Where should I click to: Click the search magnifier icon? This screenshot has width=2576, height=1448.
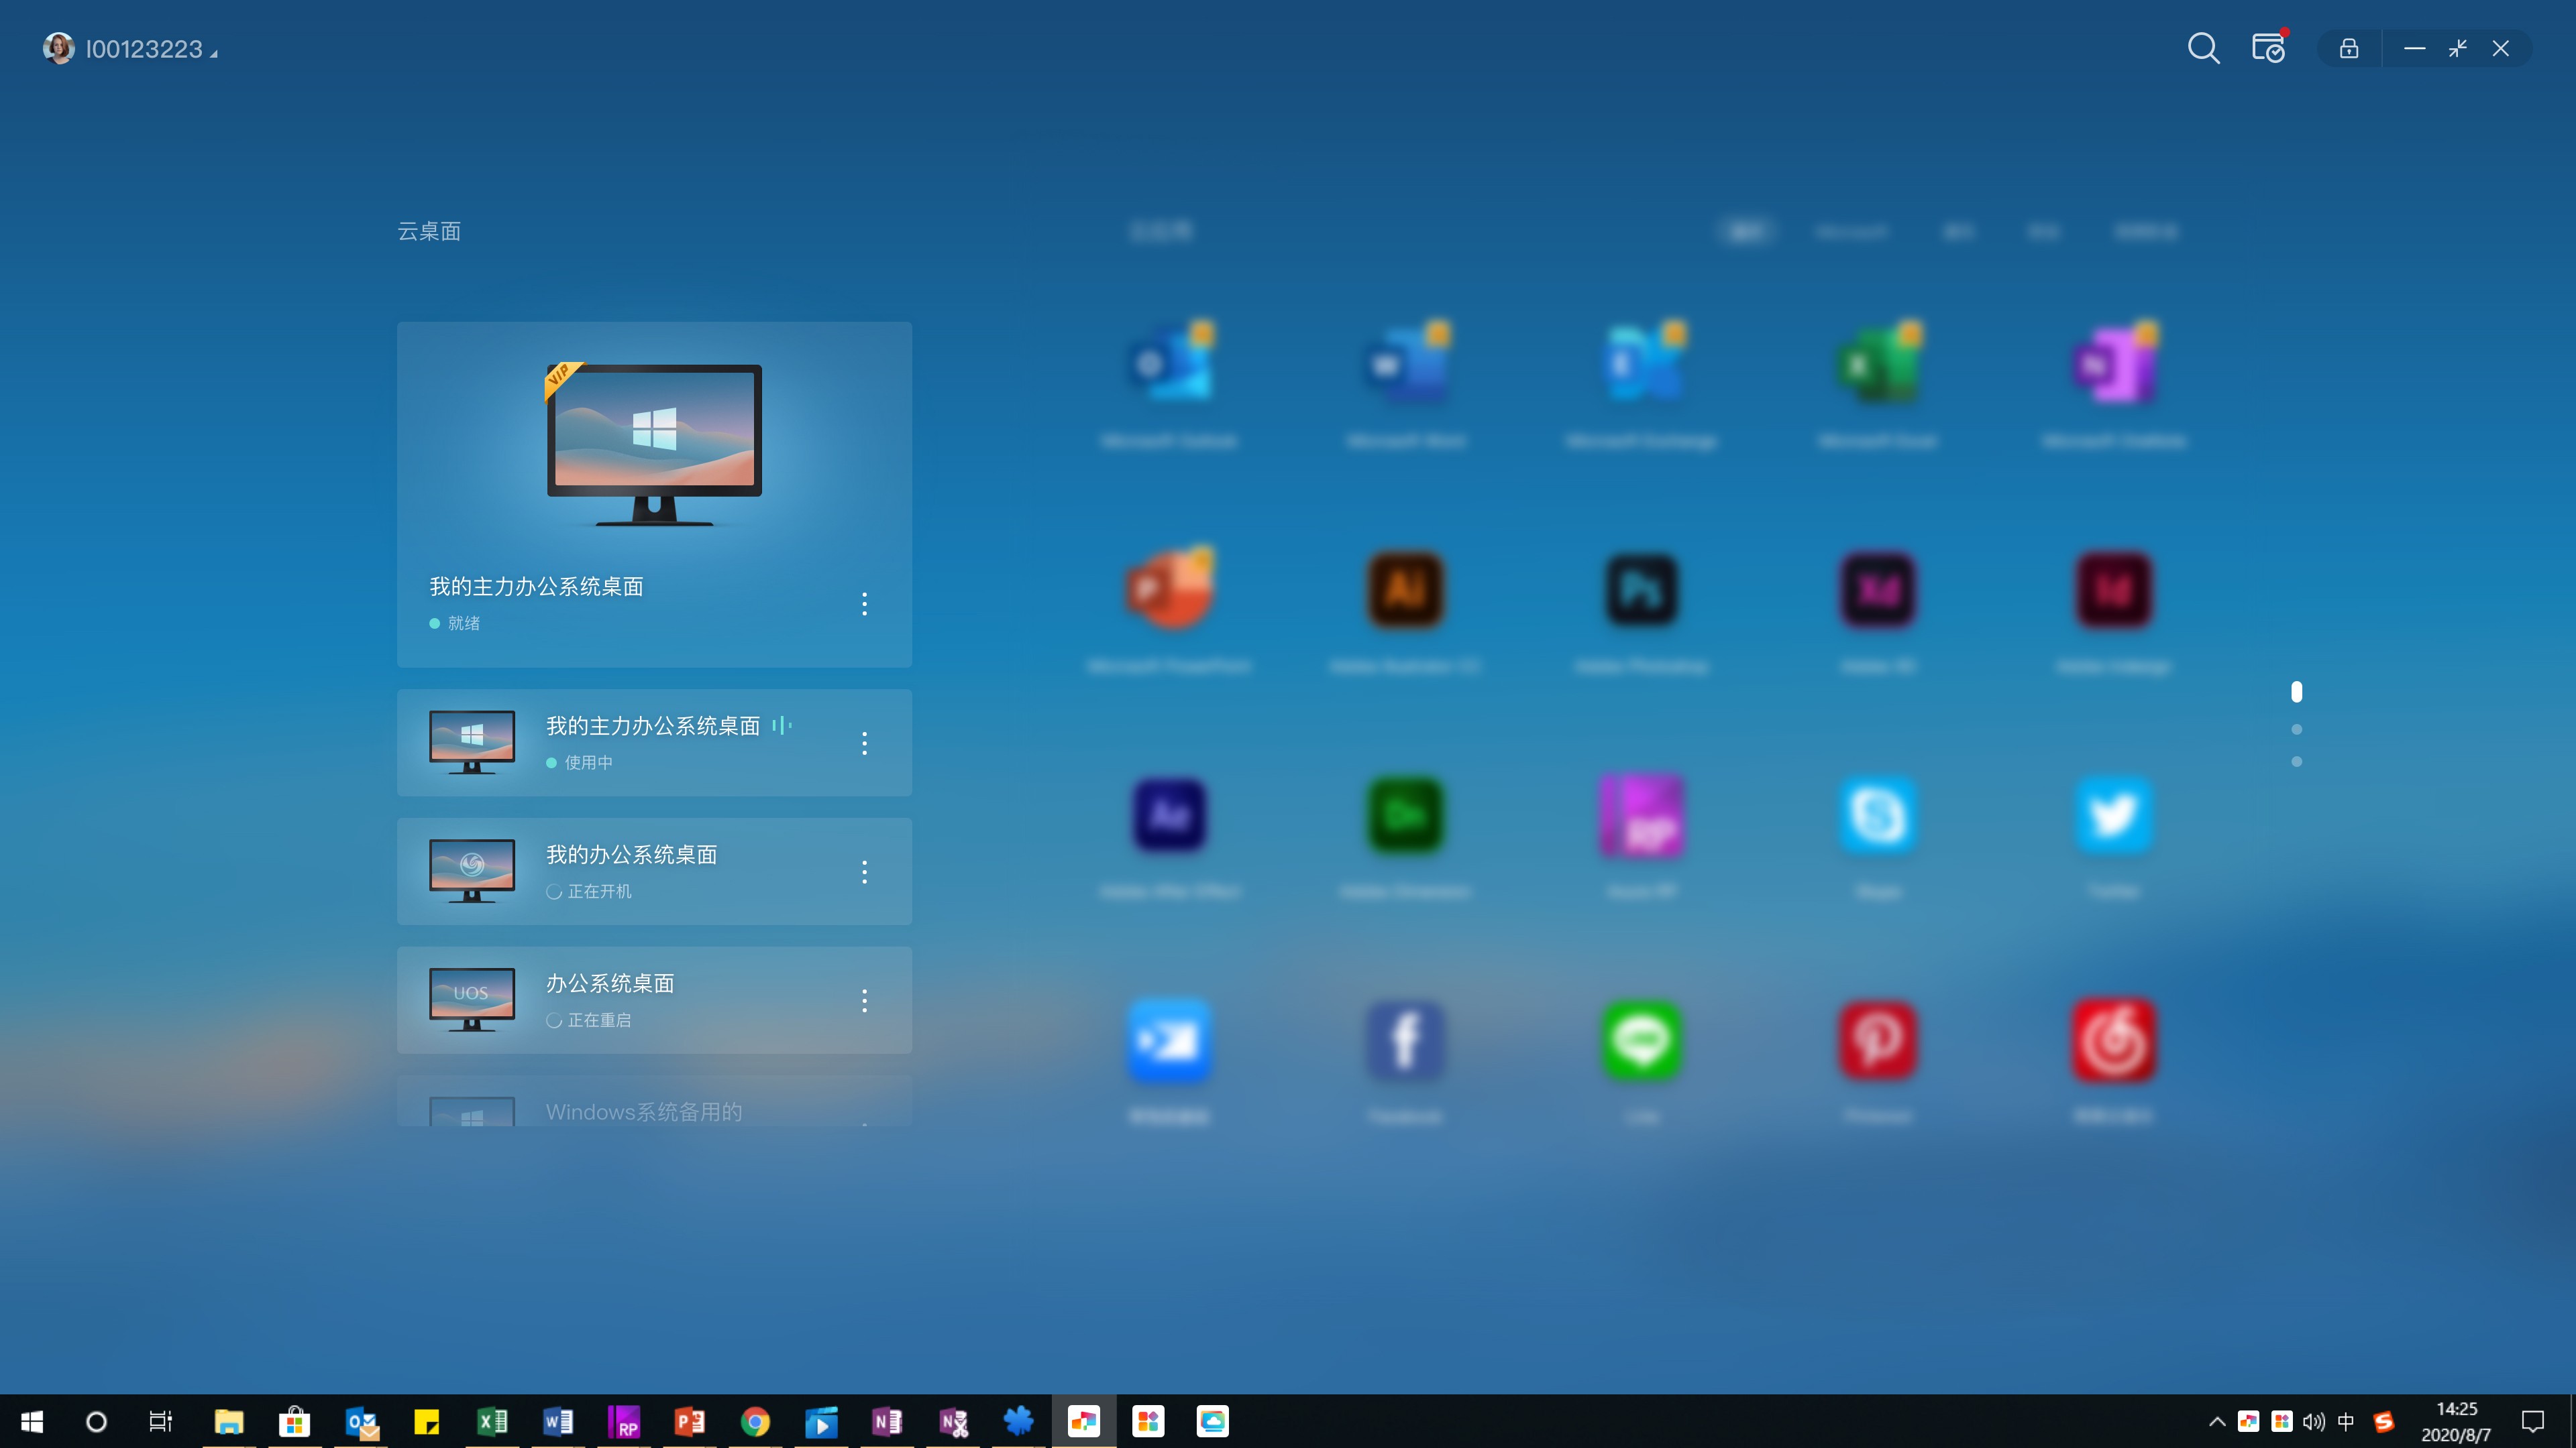point(2203,48)
